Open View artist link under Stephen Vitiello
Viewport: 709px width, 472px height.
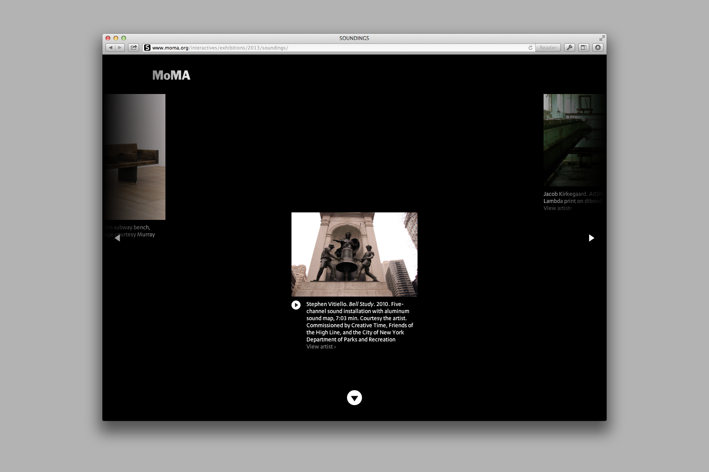point(321,347)
